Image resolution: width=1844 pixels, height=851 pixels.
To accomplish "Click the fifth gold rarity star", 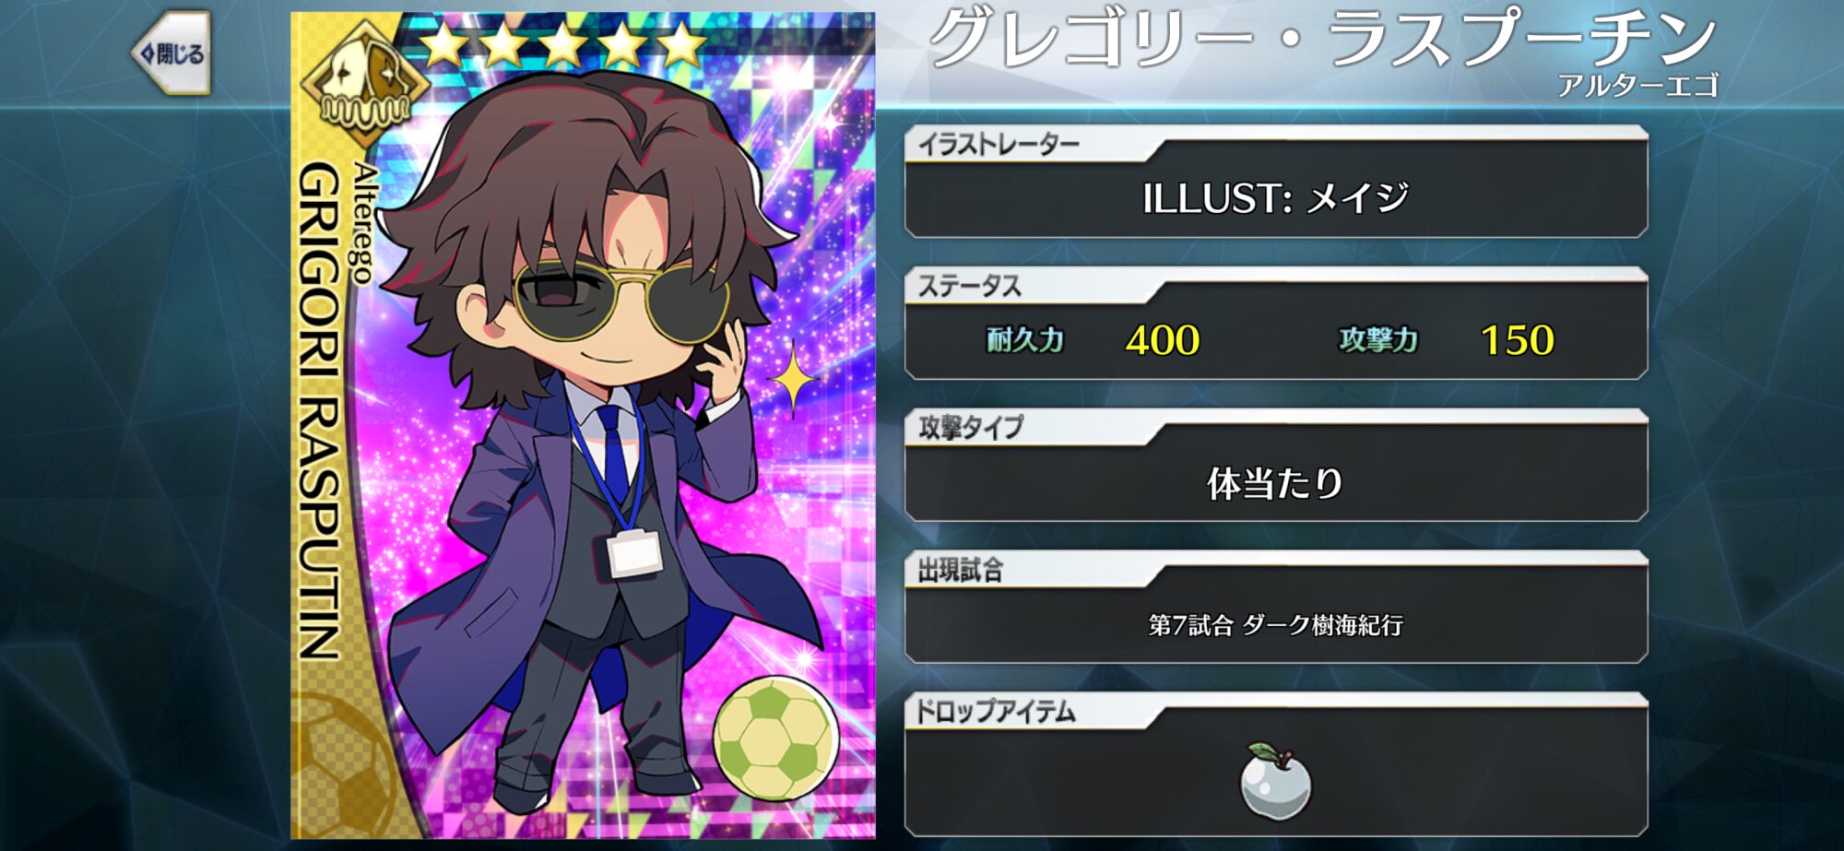I will pos(682,45).
